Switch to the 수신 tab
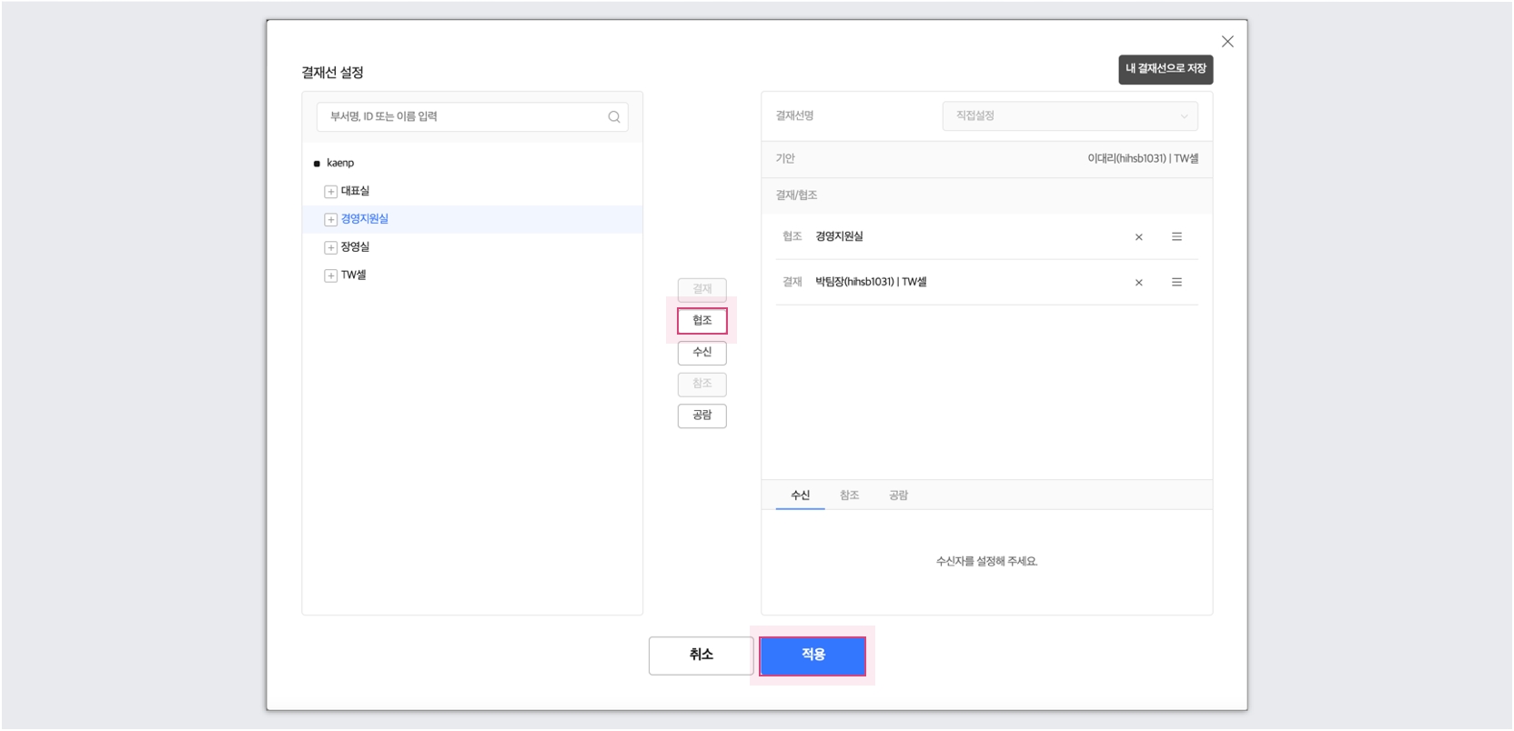 800,496
